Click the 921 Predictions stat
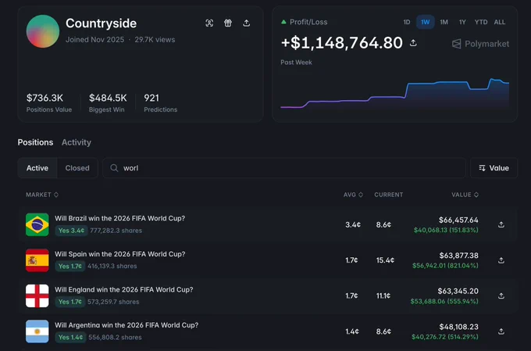Screen dimensions: 531x351 160,102
